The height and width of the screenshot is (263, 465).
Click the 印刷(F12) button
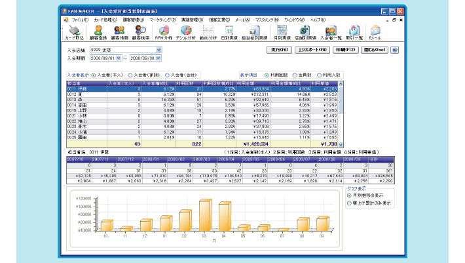(x=346, y=50)
